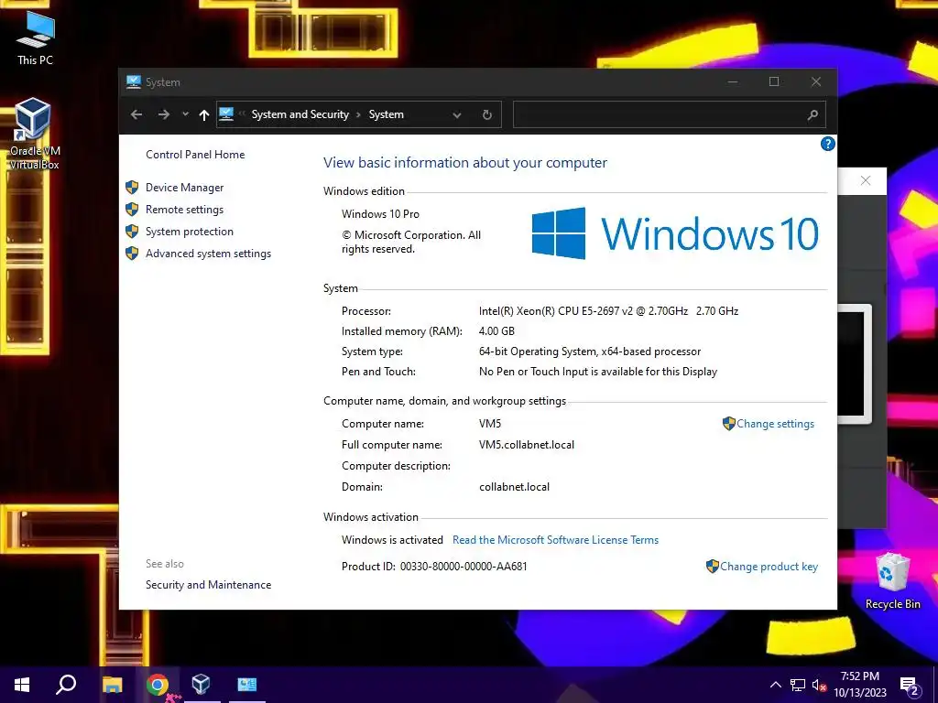938x703 pixels.
Task: Show hidden tray icons chevron
Action: [775, 685]
